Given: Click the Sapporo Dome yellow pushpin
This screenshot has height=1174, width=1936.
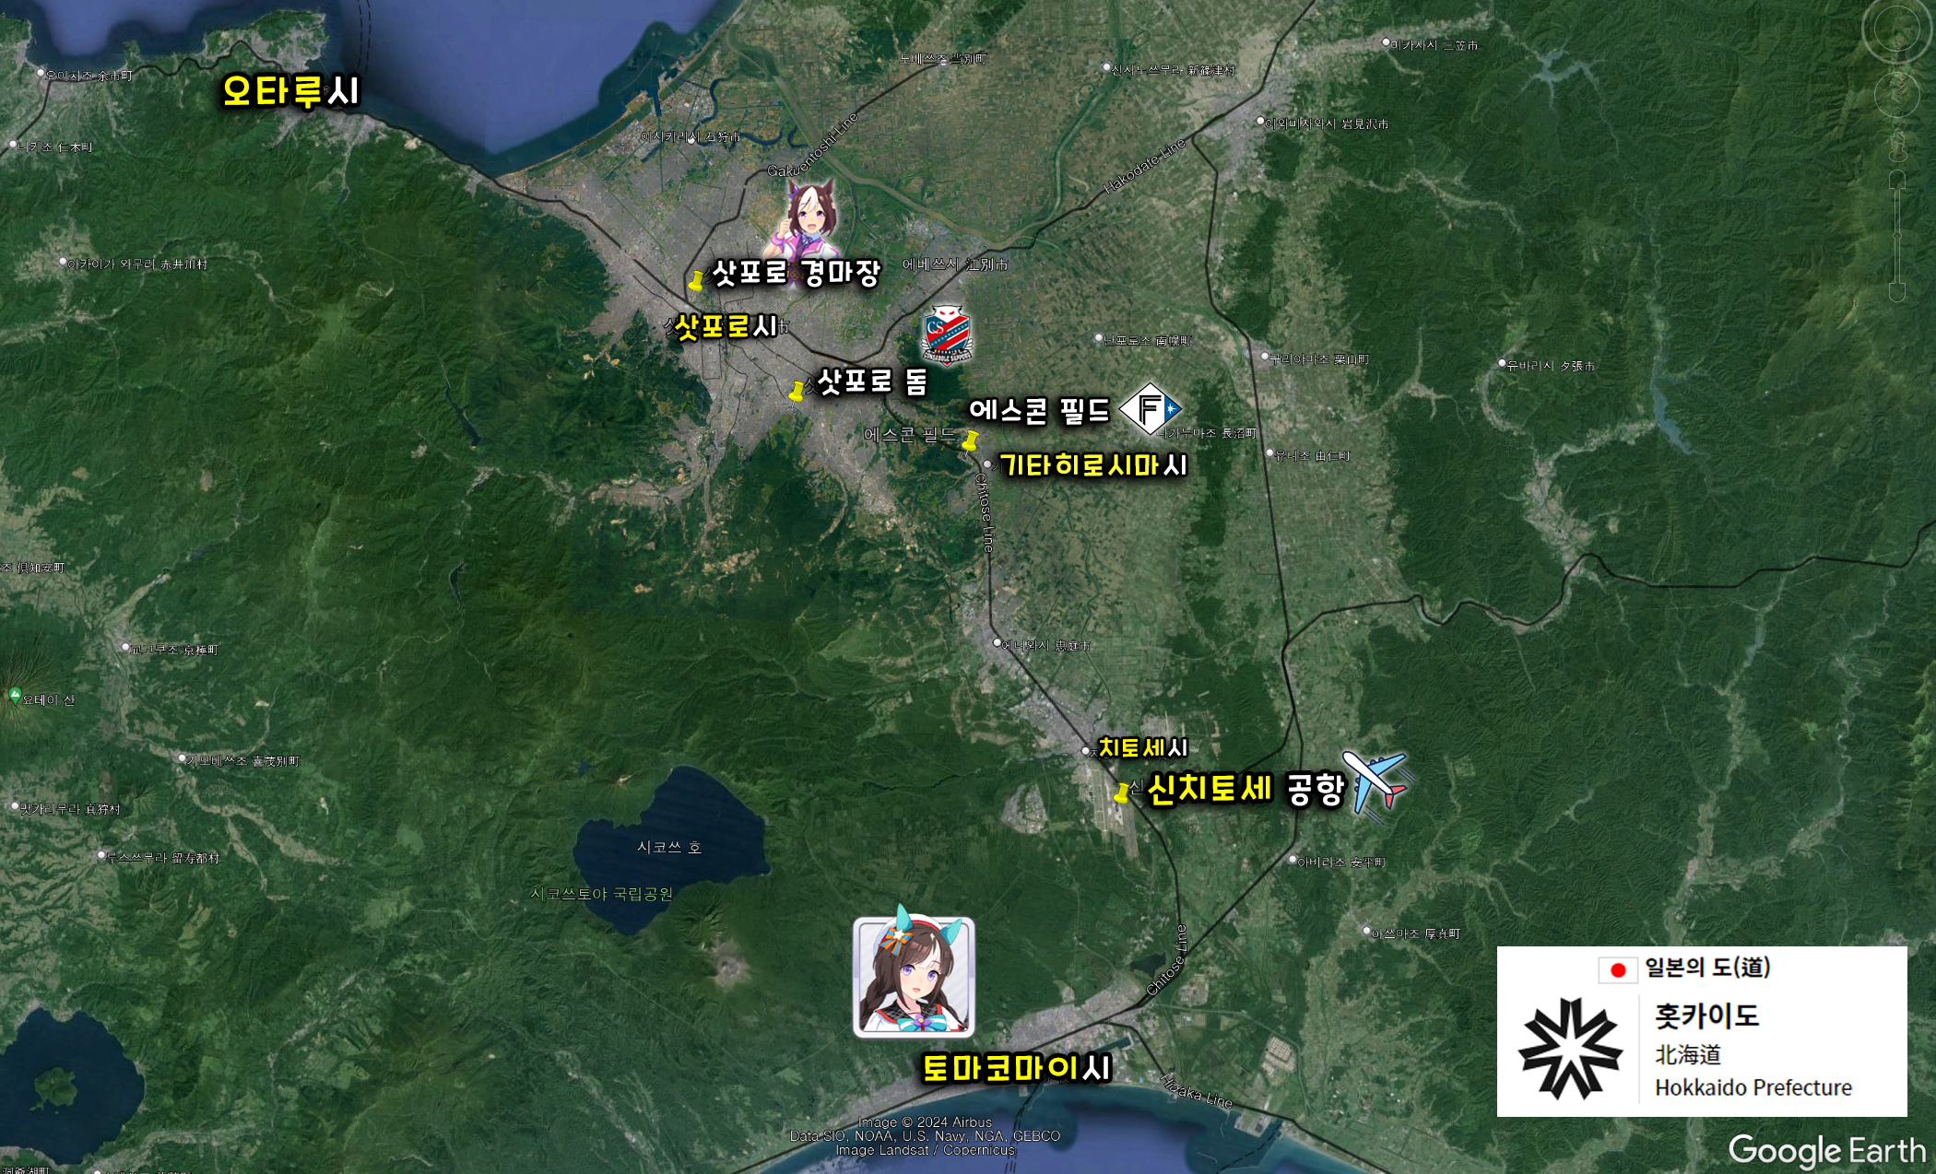Looking at the screenshot, I should pyautogui.click(x=797, y=391).
